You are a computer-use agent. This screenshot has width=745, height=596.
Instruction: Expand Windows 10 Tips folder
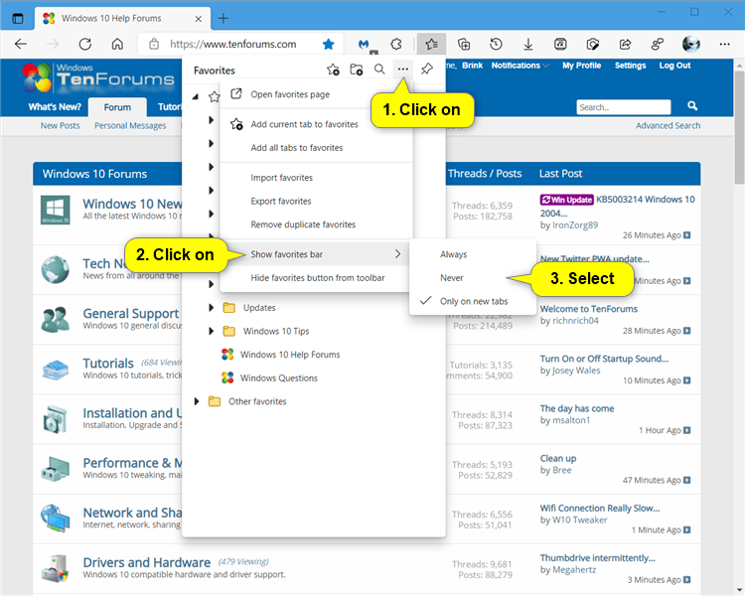tap(211, 331)
